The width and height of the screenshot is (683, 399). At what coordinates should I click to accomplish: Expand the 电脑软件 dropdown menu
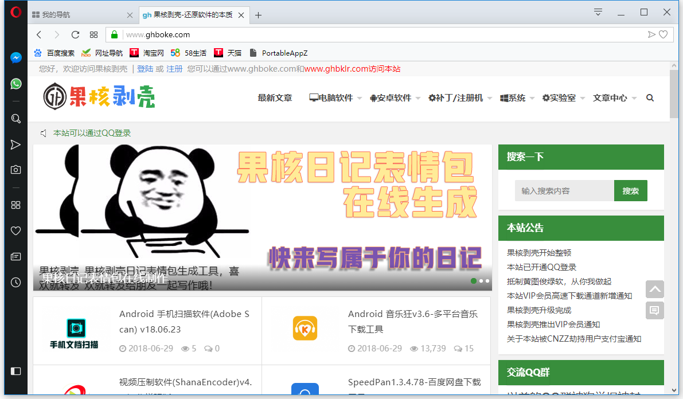tap(335, 98)
